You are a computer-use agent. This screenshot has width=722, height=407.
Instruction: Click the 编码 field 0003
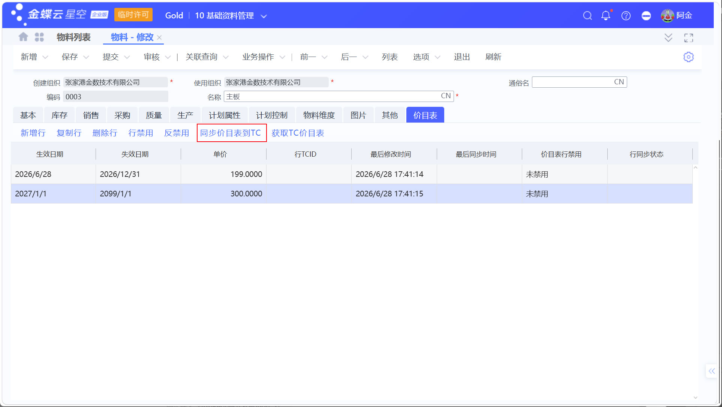coord(115,97)
